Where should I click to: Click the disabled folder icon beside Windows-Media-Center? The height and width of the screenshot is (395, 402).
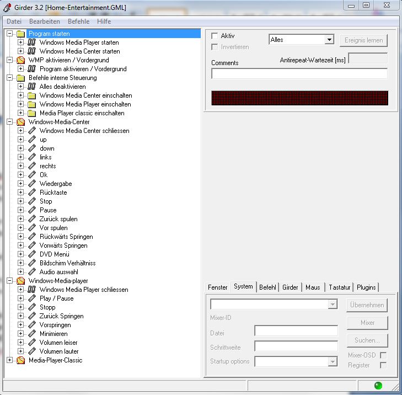(x=20, y=122)
